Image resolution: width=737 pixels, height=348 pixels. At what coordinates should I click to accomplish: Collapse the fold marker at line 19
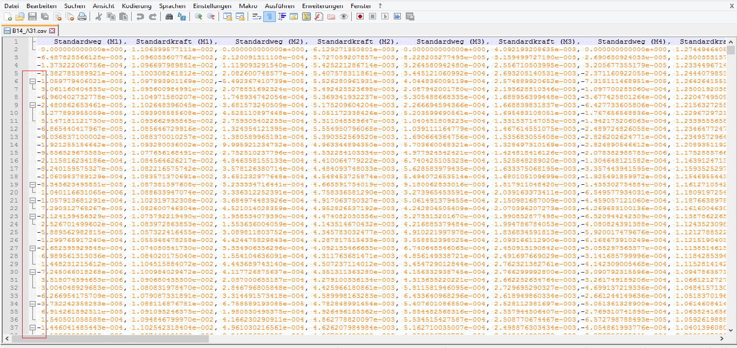click(32, 184)
